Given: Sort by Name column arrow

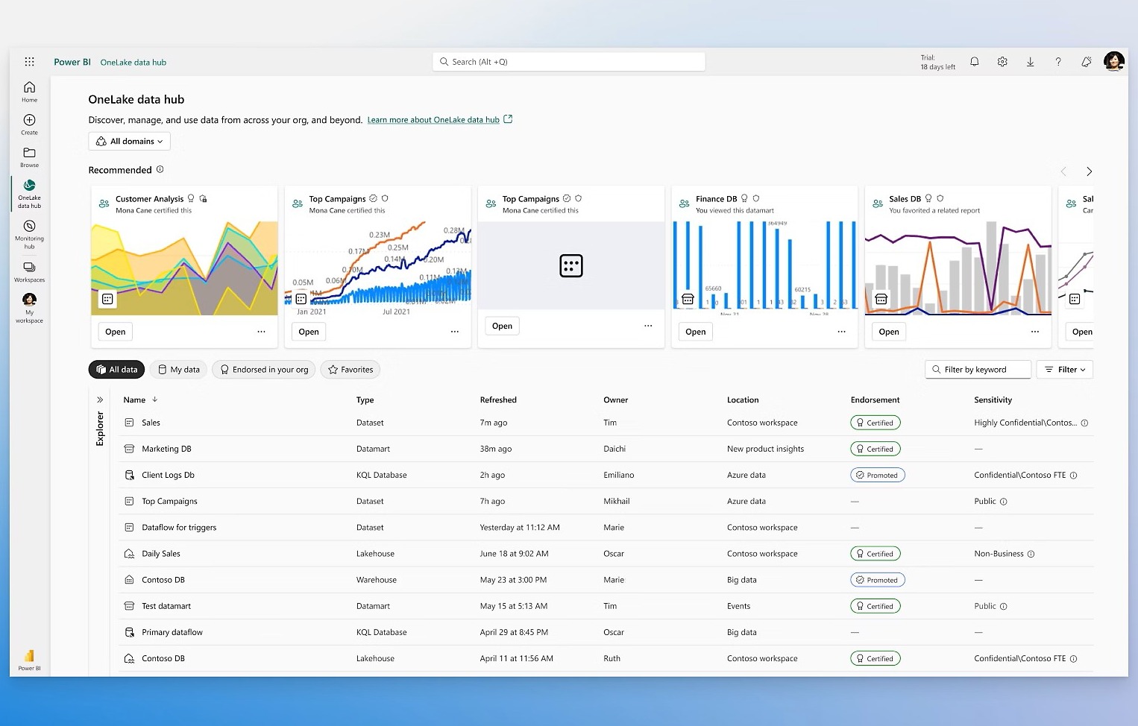Looking at the screenshot, I should (x=154, y=400).
